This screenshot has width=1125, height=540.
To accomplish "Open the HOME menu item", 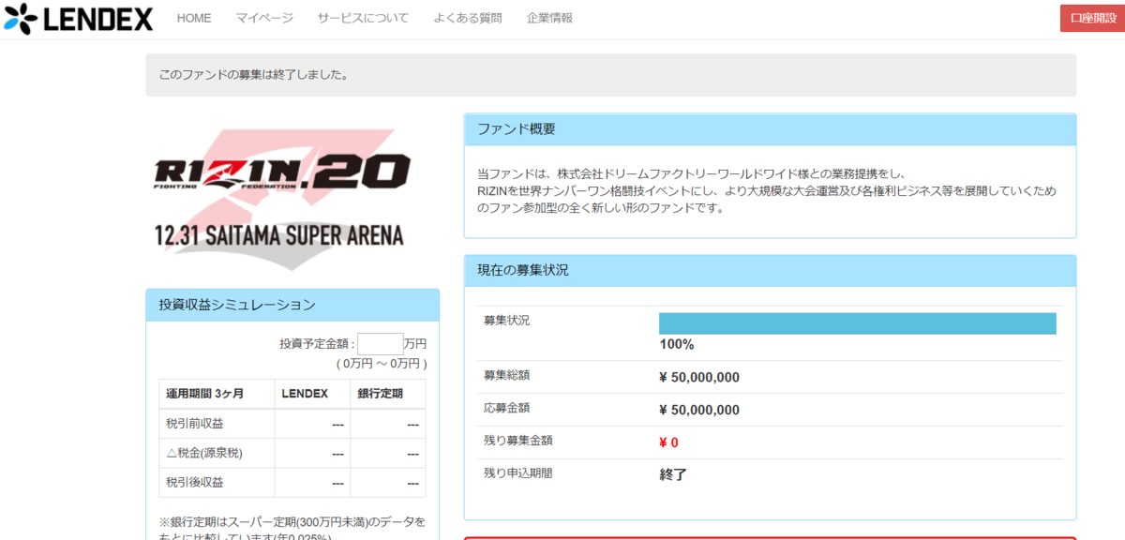I will click(194, 18).
